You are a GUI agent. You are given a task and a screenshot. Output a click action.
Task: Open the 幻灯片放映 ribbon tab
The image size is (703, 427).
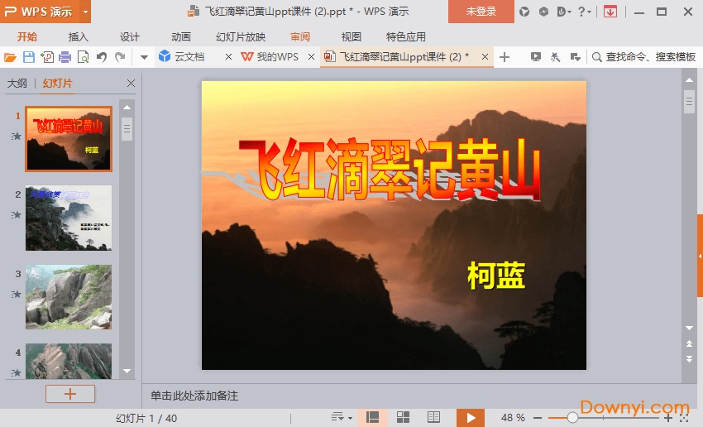(241, 36)
